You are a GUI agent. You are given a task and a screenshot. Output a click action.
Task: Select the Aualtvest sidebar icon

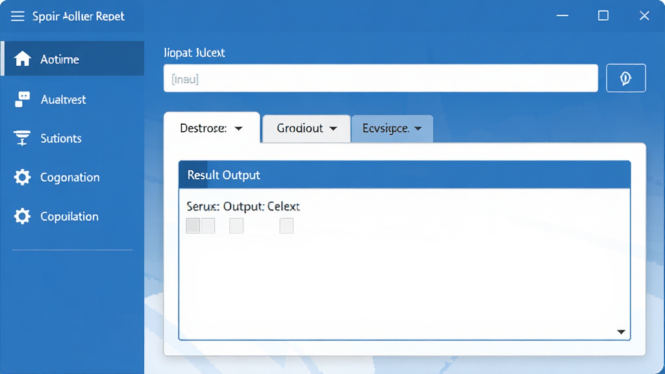pos(22,99)
